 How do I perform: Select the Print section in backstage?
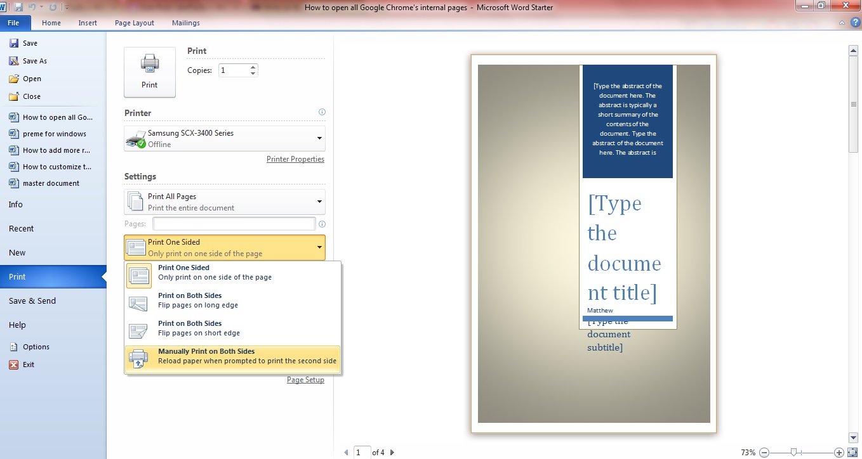click(x=53, y=276)
